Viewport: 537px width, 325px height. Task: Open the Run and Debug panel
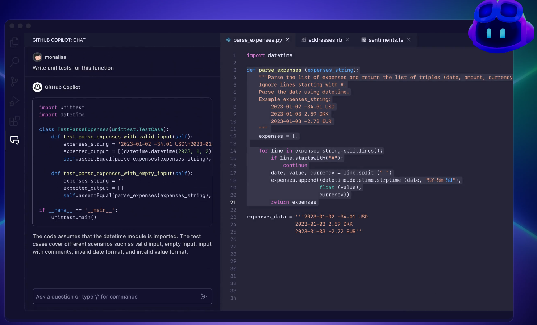14,101
